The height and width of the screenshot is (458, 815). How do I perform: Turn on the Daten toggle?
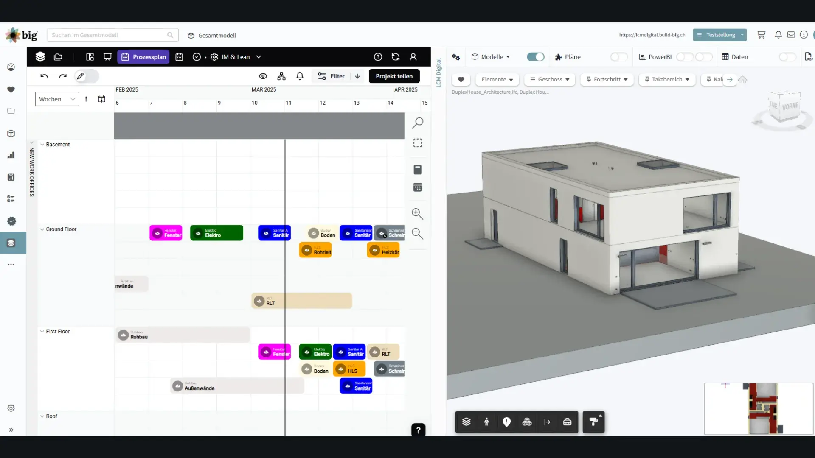pyautogui.click(x=787, y=57)
